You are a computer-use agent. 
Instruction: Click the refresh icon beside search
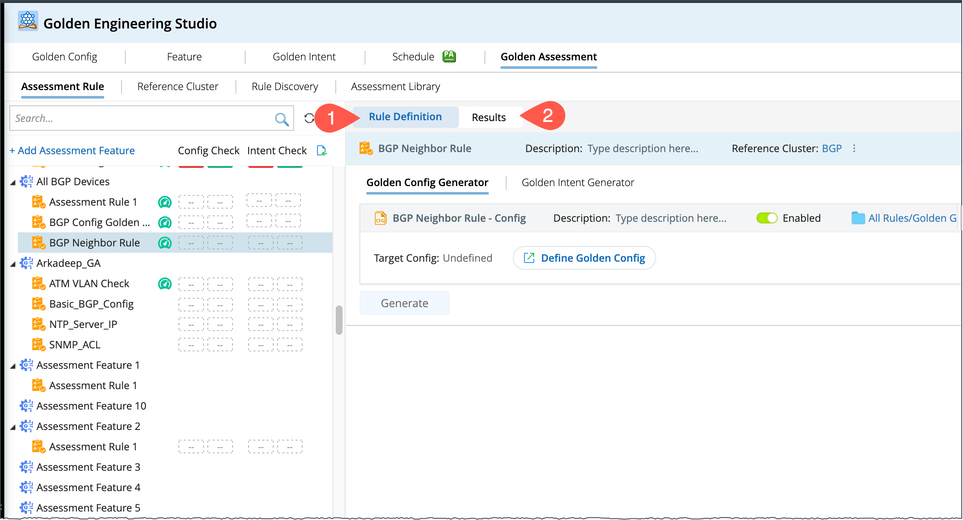point(309,118)
